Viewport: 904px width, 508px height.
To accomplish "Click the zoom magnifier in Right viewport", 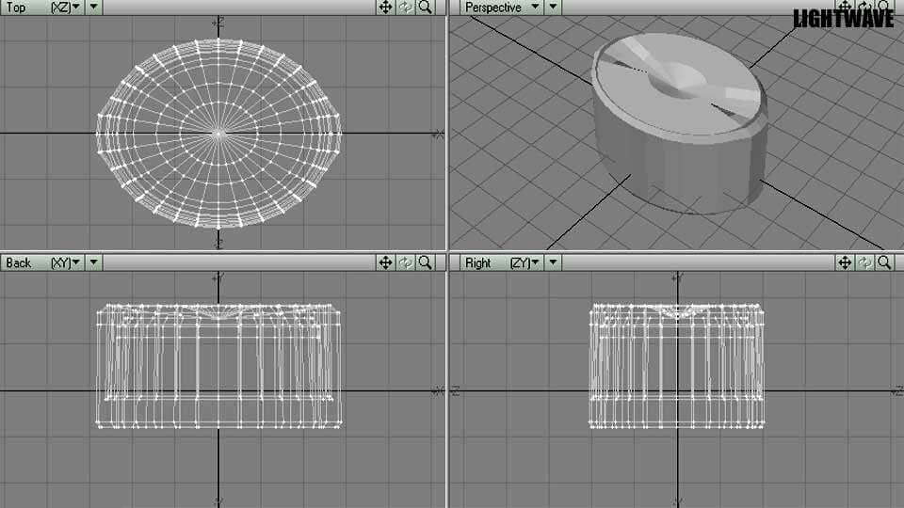I will coord(885,262).
